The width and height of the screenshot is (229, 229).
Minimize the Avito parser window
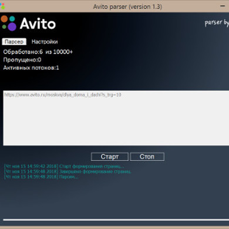click(x=223, y=6)
